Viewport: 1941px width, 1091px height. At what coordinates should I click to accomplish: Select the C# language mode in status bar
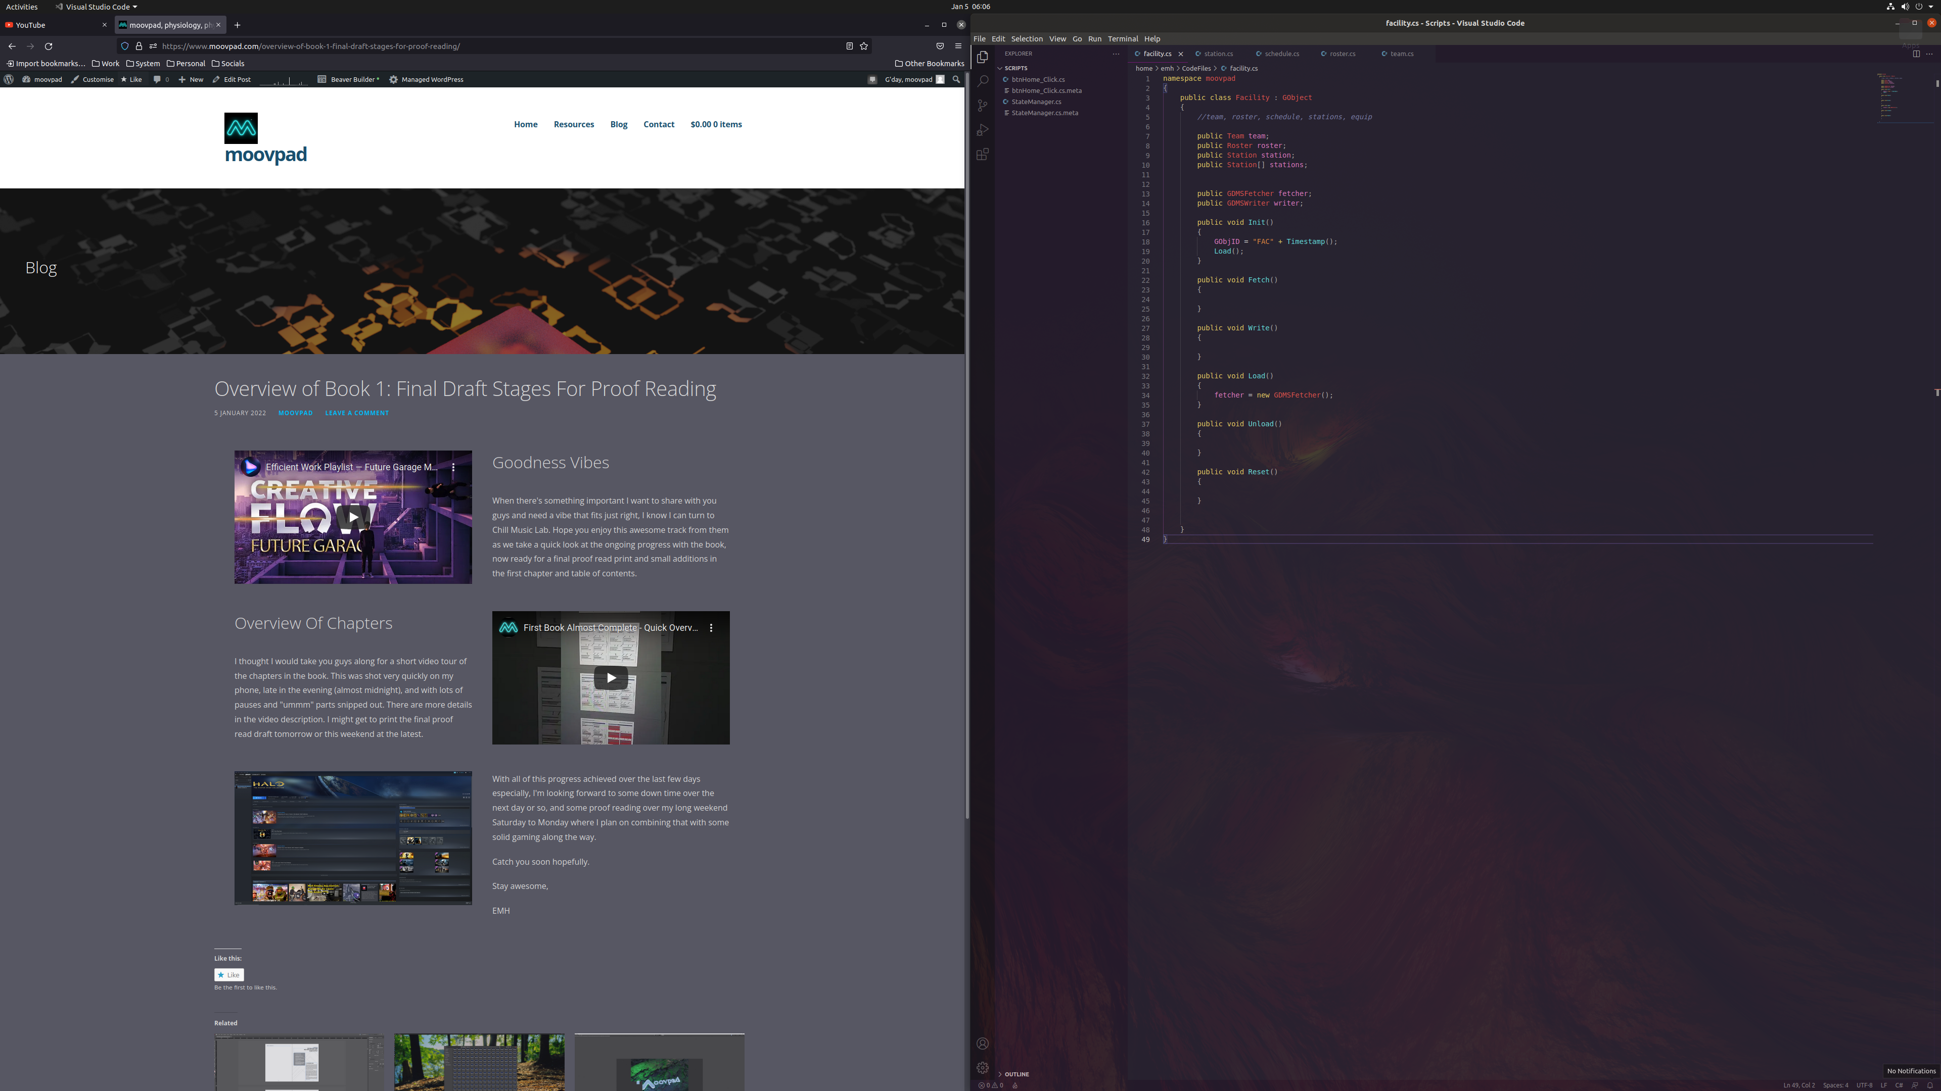(1899, 1085)
